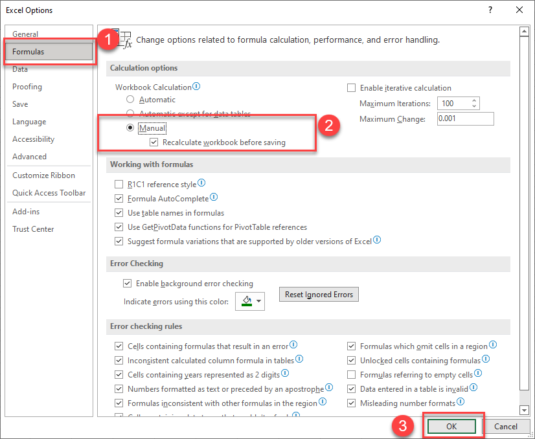Select the Formulas category
Screen dimensions: 535x439
[49, 52]
